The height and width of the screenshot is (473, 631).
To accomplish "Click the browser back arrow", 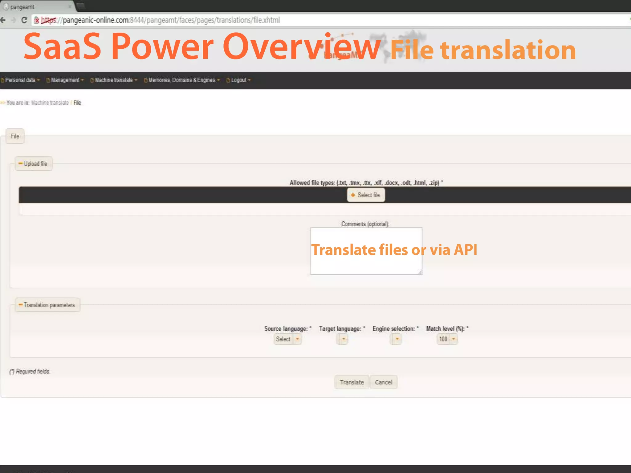I will coord(3,20).
